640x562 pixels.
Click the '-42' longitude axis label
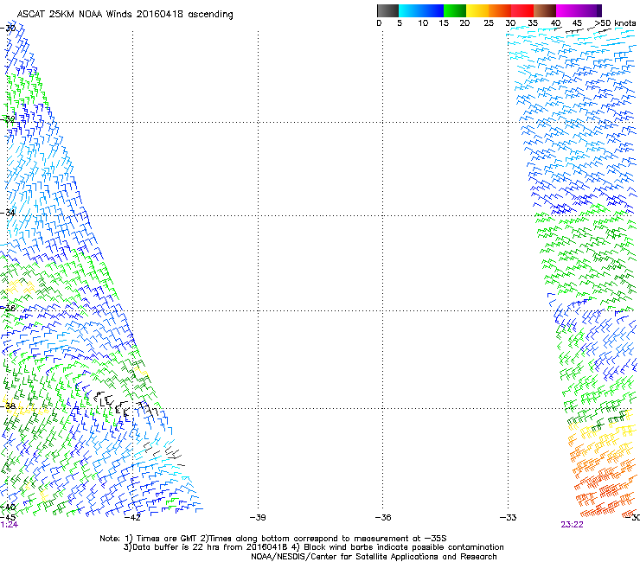tap(132, 518)
